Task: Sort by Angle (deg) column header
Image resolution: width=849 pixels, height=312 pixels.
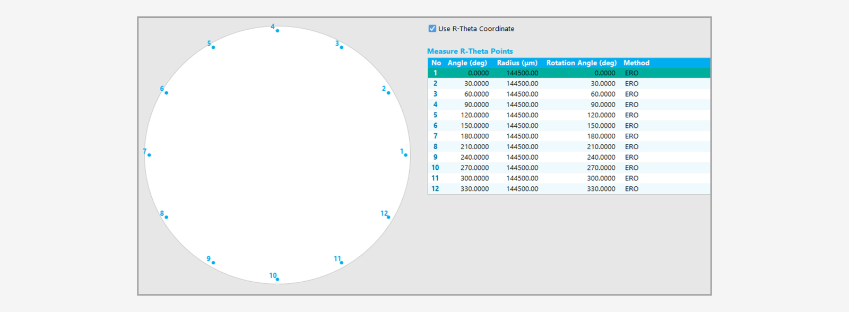Action: 467,63
